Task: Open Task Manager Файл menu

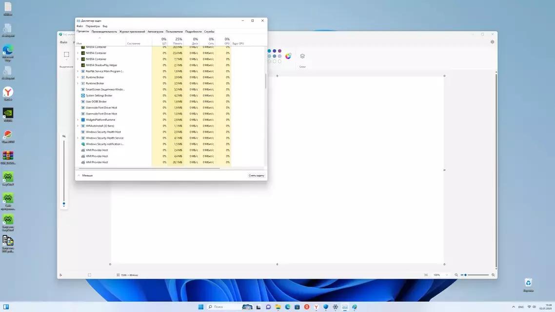Action: 79,26
